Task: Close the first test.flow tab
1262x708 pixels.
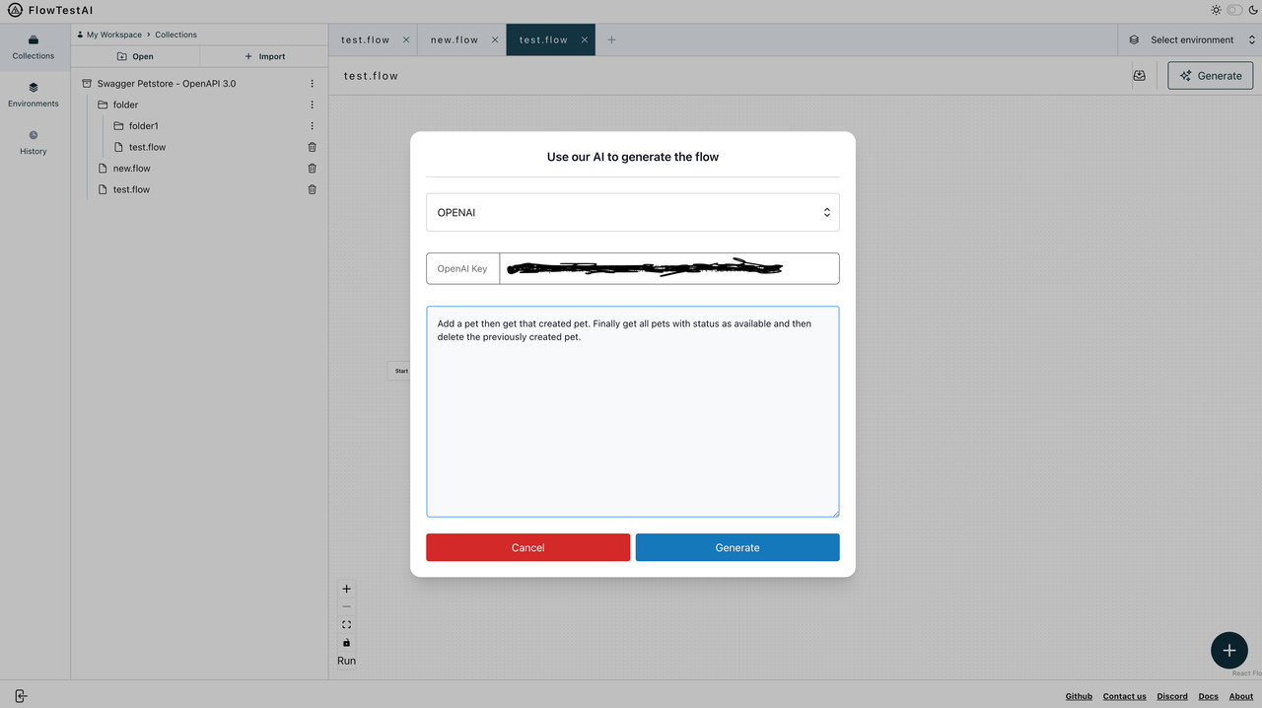Action: pos(406,40)
